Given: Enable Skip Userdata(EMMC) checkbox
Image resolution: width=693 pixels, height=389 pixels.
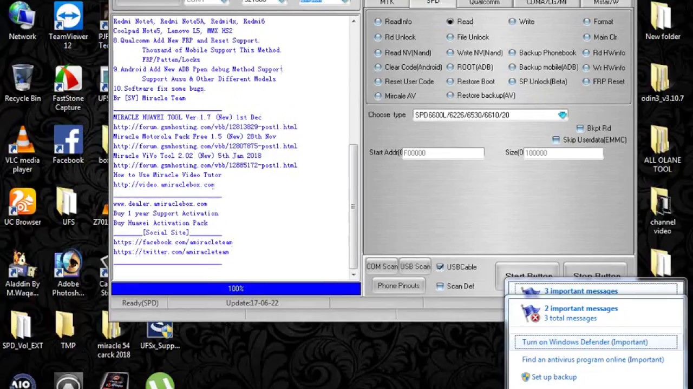Looking at the screenshot, I should click(x=556, y=139).
